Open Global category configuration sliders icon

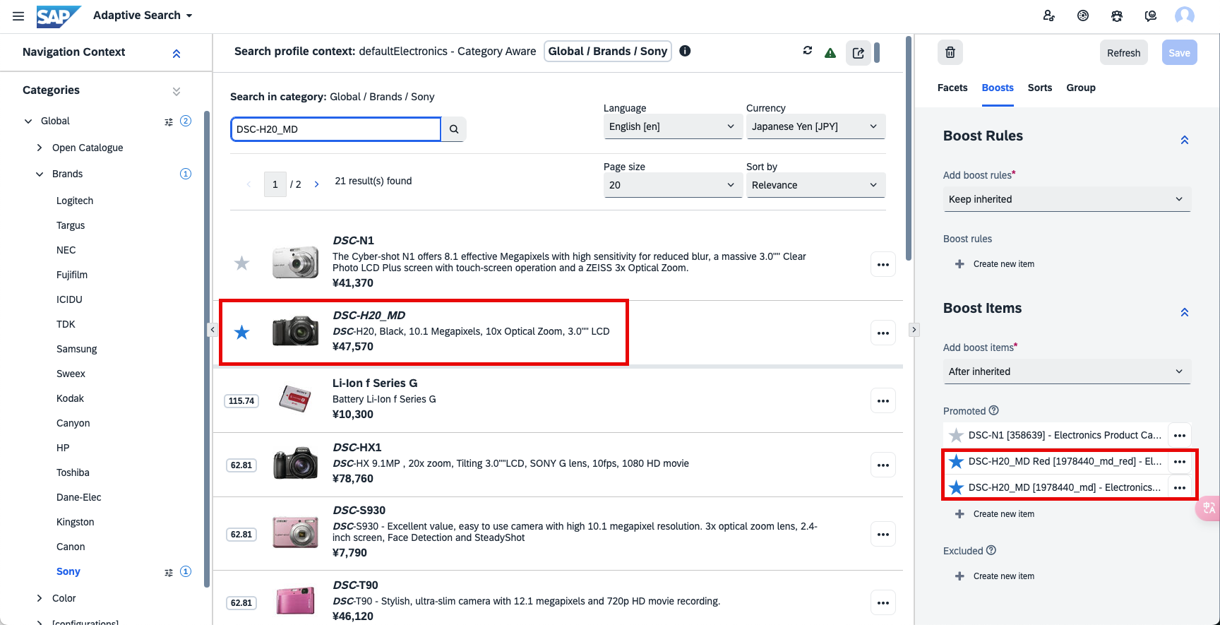point(169,121)
